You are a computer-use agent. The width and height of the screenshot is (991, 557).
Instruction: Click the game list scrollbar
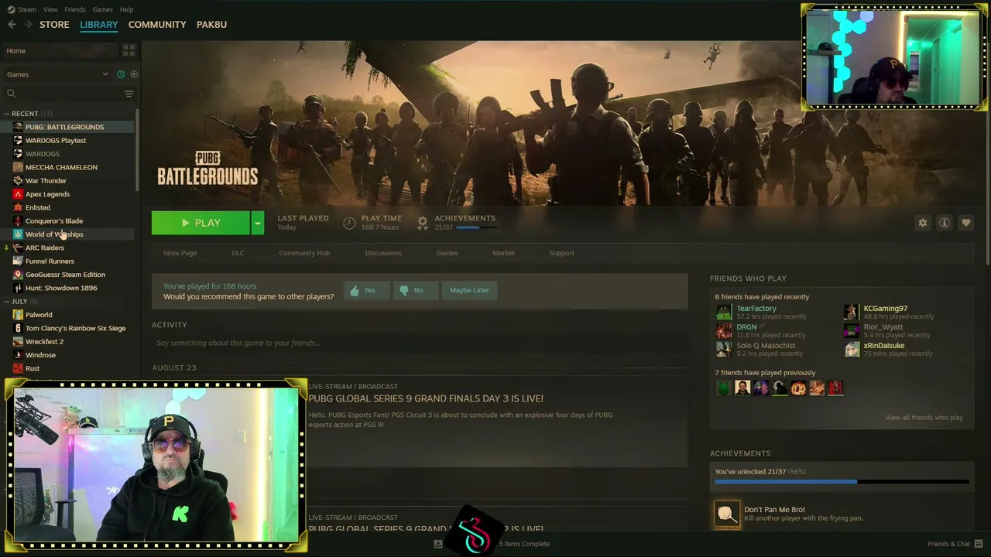[x=138, y=149]
